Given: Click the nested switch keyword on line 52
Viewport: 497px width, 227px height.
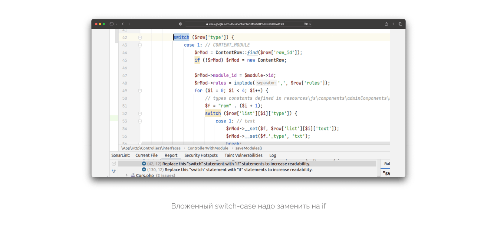Looking at the screenshot, I should 213,113.
